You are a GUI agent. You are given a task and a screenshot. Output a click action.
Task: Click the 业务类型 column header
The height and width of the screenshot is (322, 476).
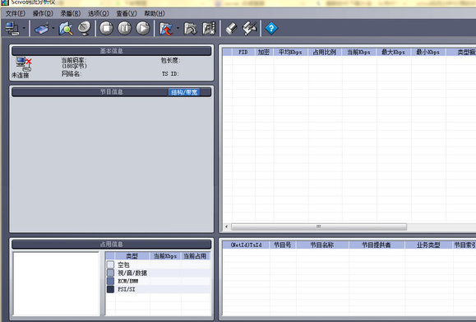click(x=428, y=245)
